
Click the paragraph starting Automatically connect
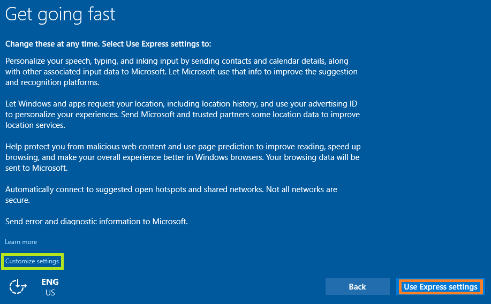click(x=171, y=194)
